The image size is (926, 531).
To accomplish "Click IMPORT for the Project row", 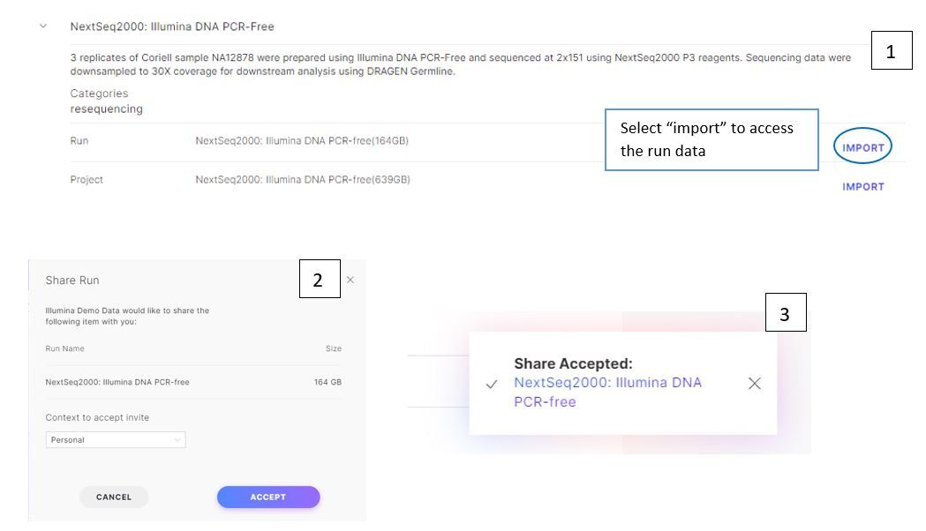I will (862, 186).
